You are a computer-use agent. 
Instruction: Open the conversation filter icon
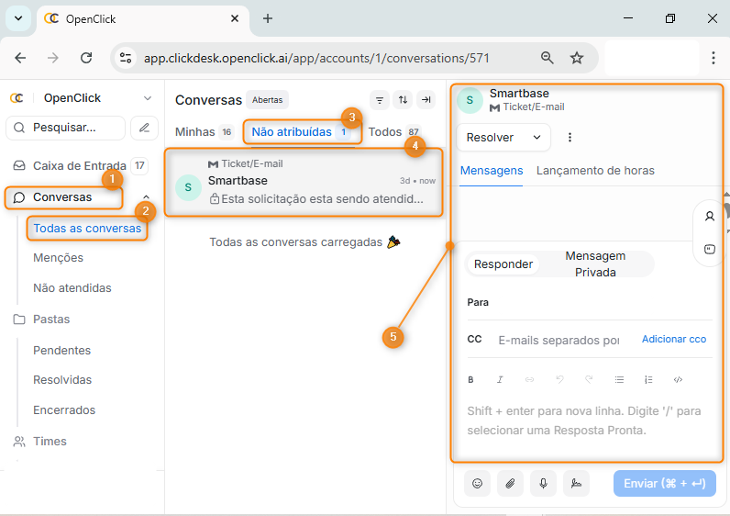tap(379, 100)
